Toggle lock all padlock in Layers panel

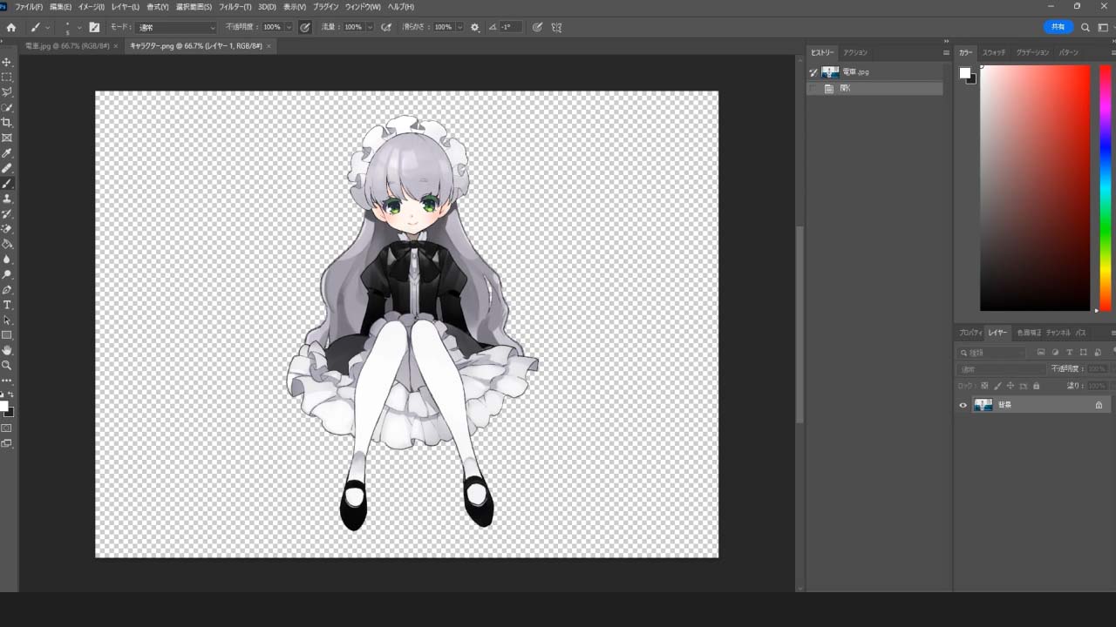tap(1036, 386)
